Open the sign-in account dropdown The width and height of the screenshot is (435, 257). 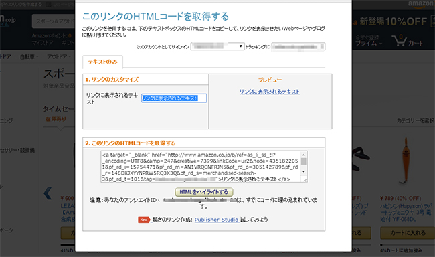click(x=217, y=46)
